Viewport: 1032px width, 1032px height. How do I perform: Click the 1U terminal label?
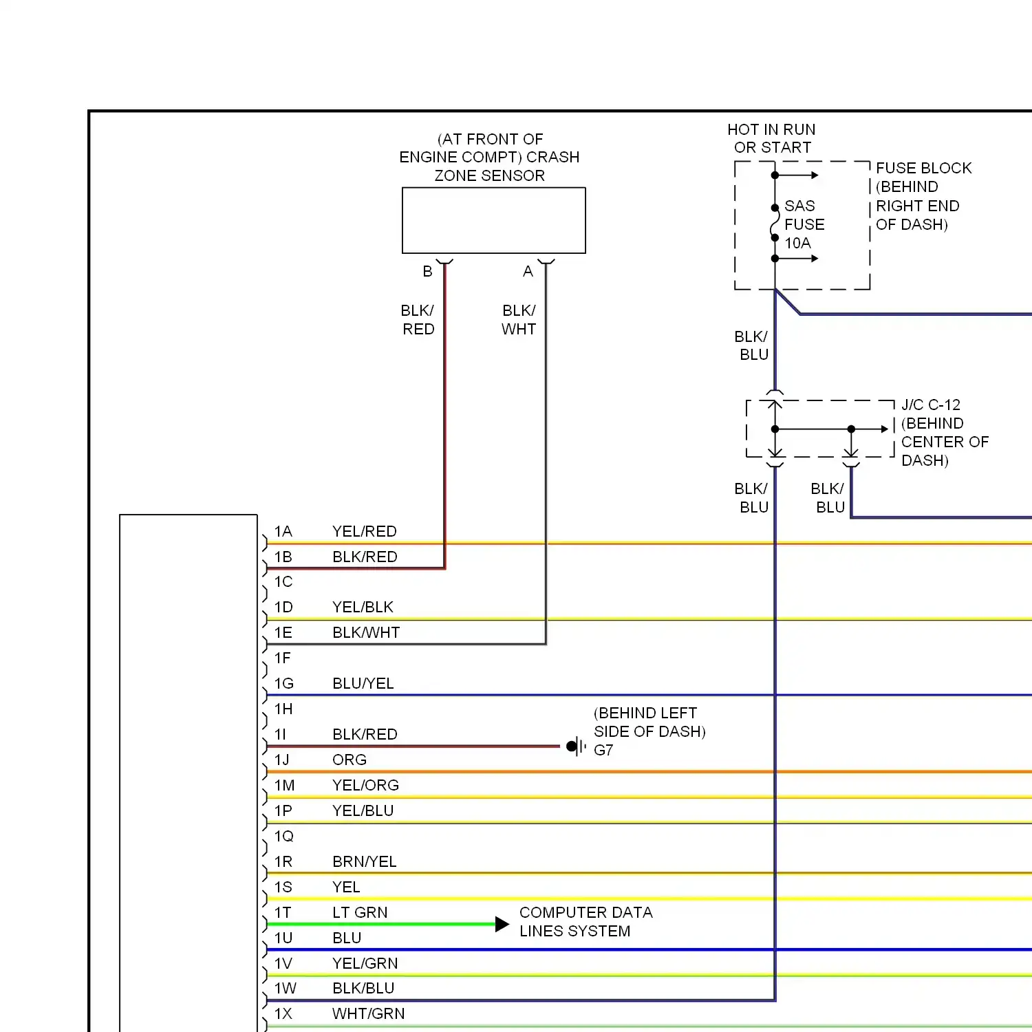click(x=283, y=938)
